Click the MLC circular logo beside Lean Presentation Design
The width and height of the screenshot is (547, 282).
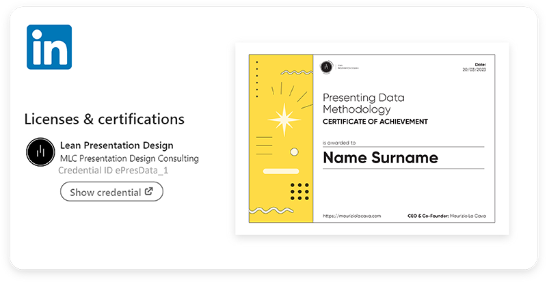point(40,152)
